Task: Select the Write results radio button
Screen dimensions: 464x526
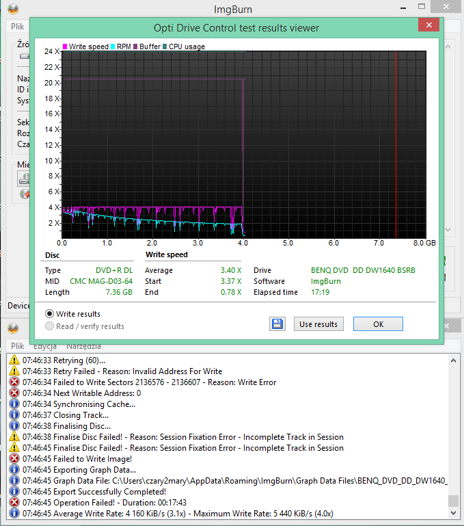Action: click(49, 314)
